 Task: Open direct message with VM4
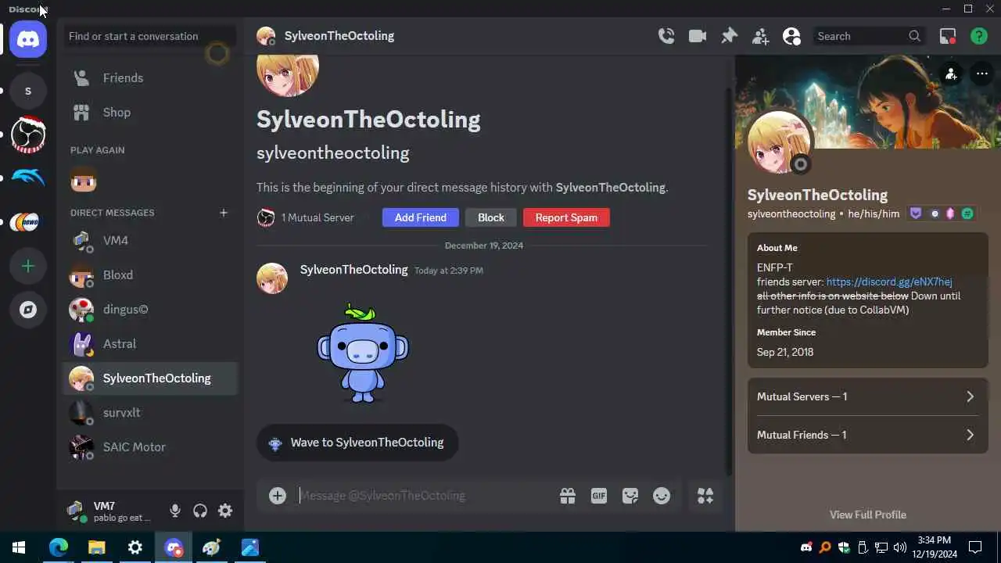149,241
